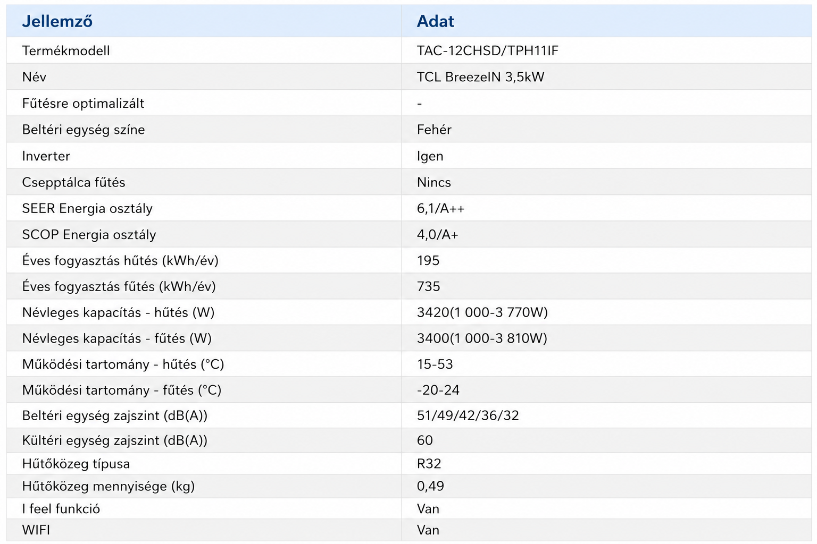Click the value '3420(1 000-3 770W)'
The height and width of the screenshot is (544, 817).
tap(482, 312)
